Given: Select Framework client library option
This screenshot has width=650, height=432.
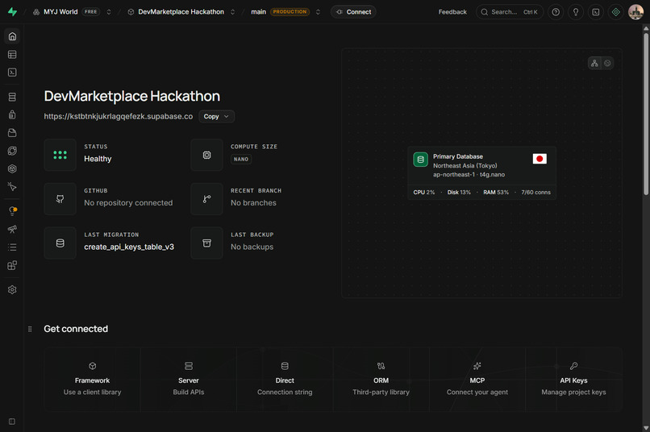Looking at the screenshot, I should 92,380.
